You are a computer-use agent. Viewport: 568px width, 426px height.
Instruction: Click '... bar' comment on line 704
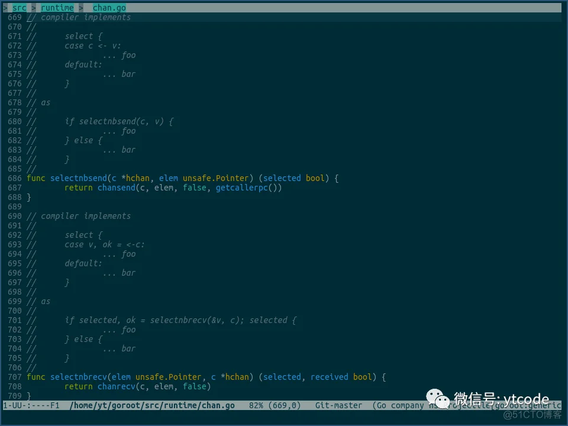click(119, 348)
